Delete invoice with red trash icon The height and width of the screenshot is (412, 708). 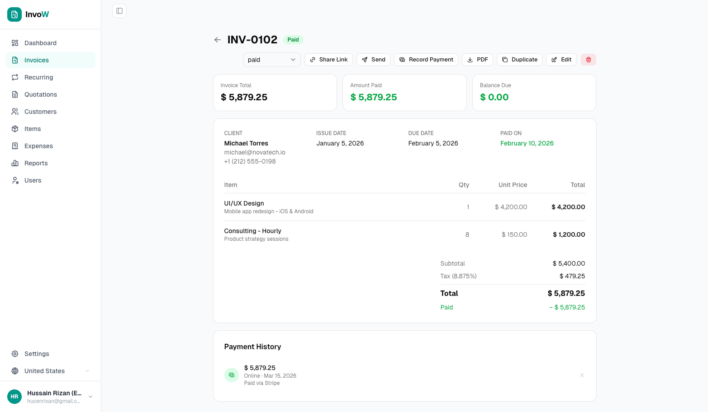(589, 60)
